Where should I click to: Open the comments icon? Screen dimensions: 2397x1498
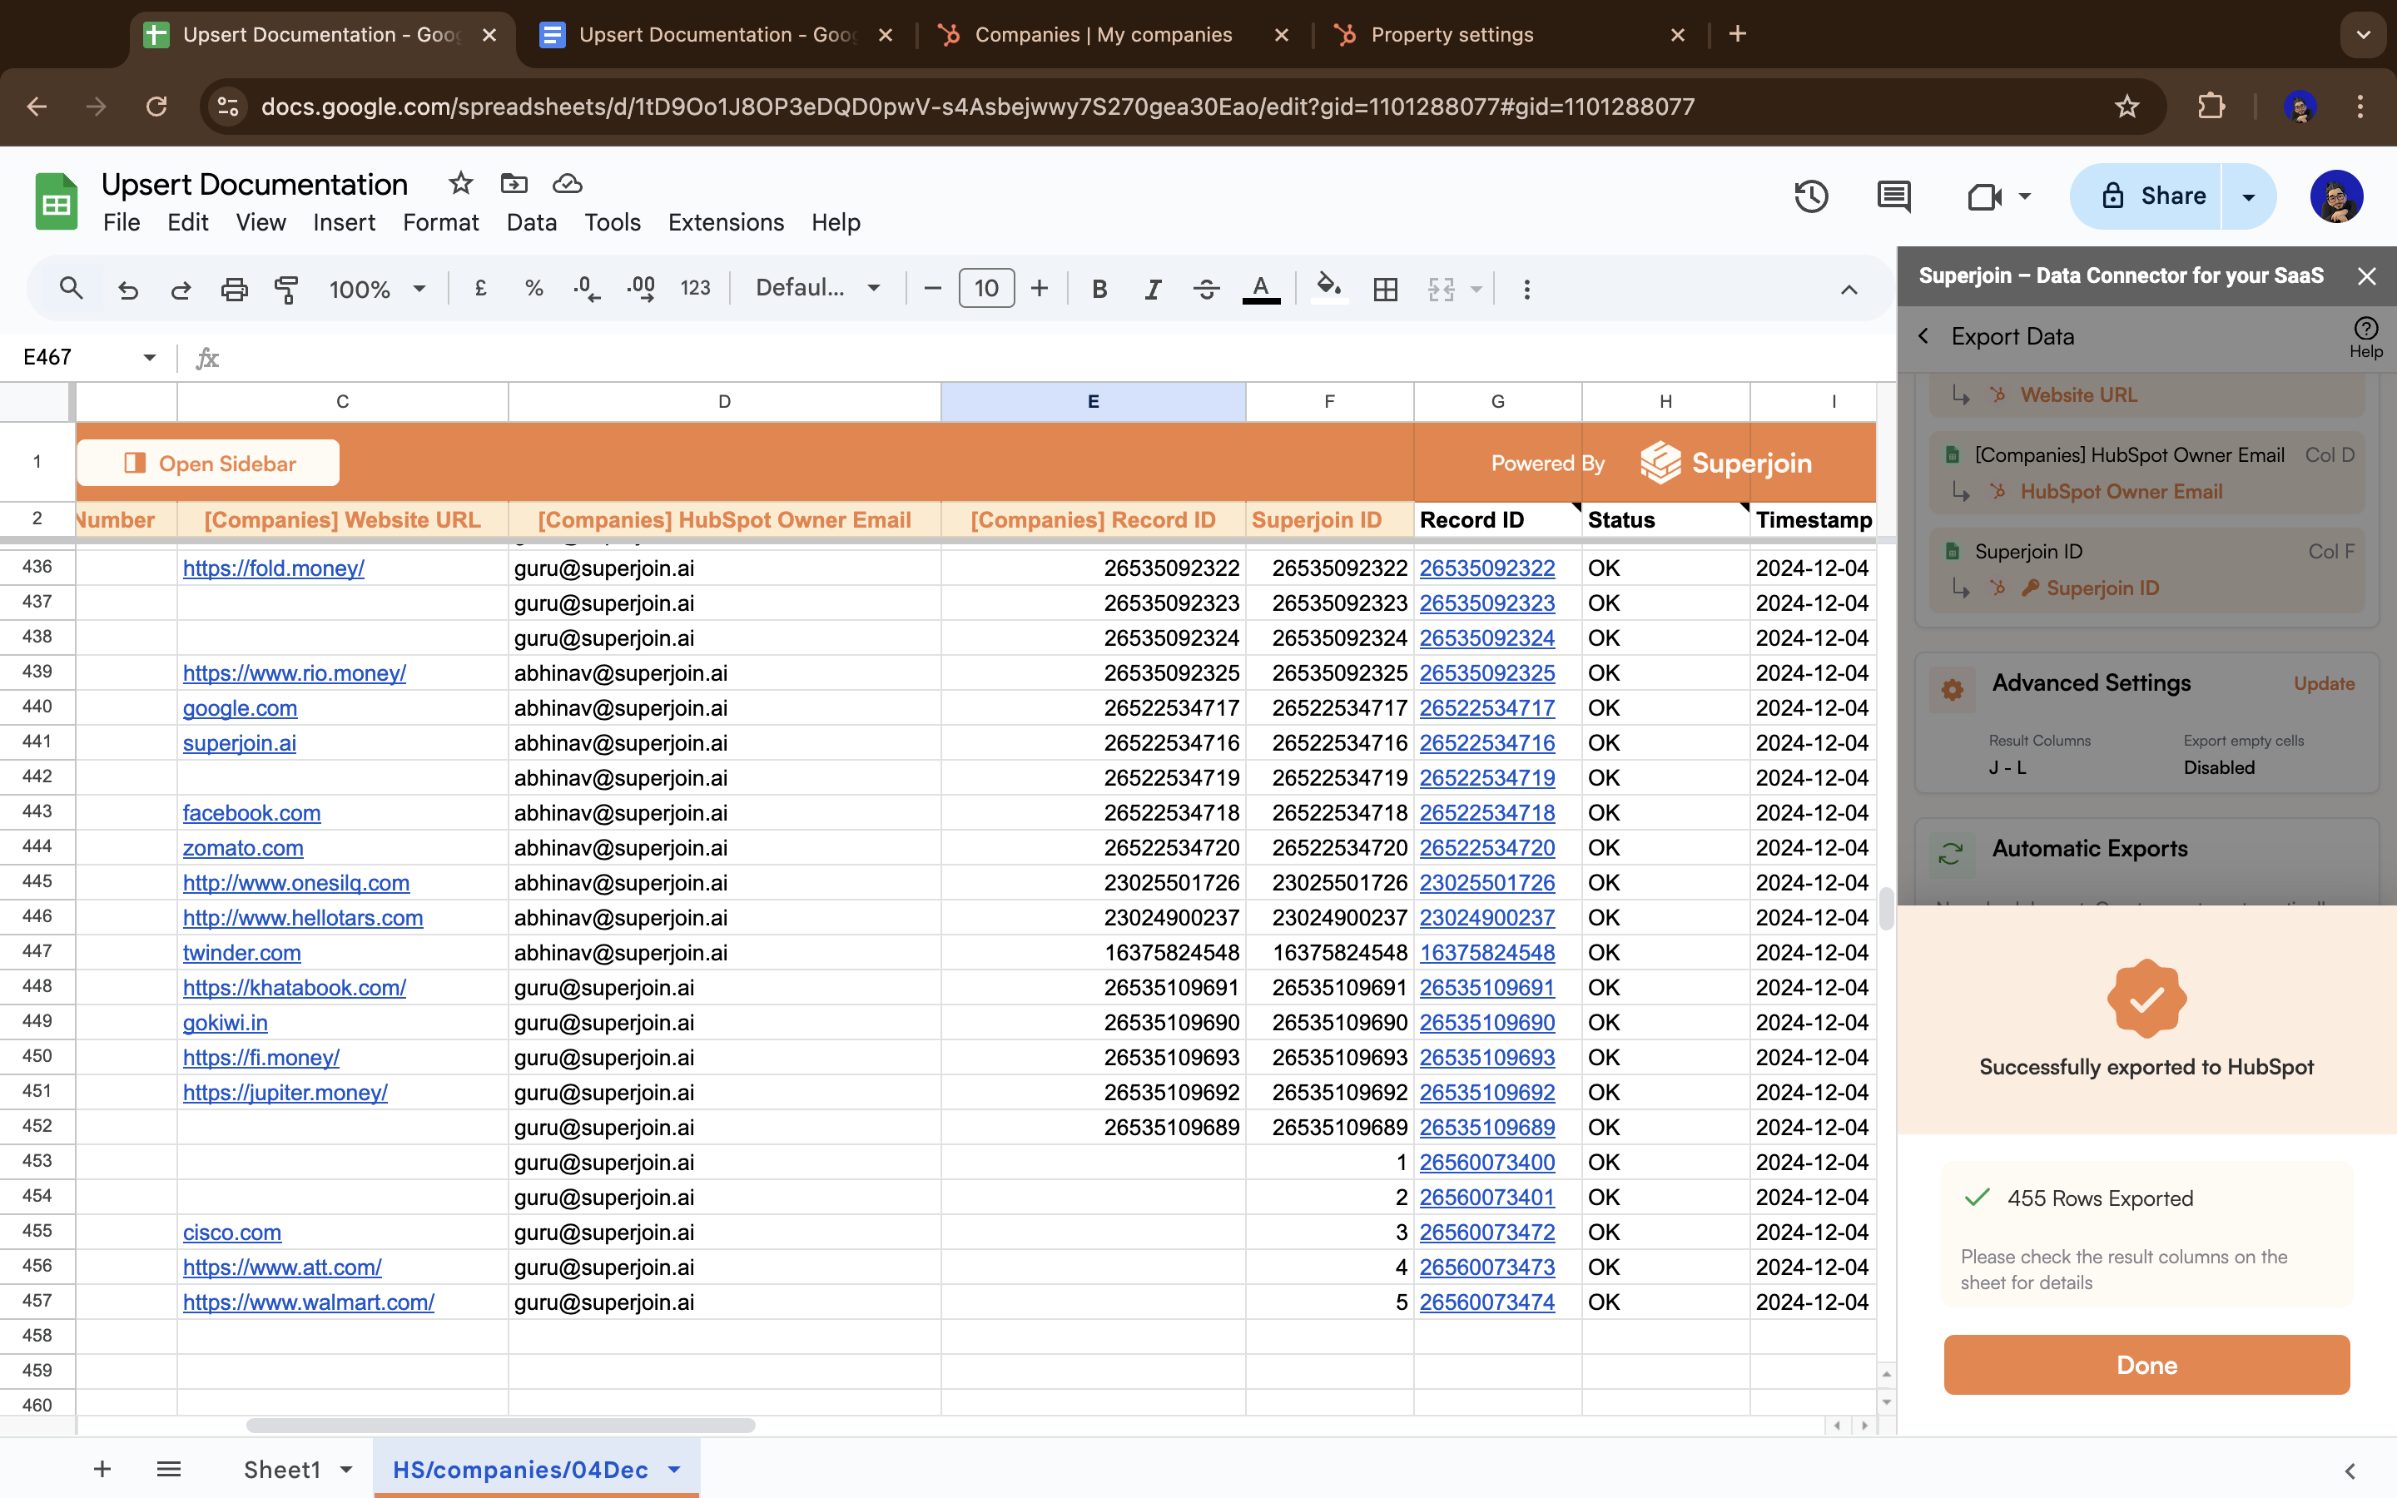(x=1893, y=196)
